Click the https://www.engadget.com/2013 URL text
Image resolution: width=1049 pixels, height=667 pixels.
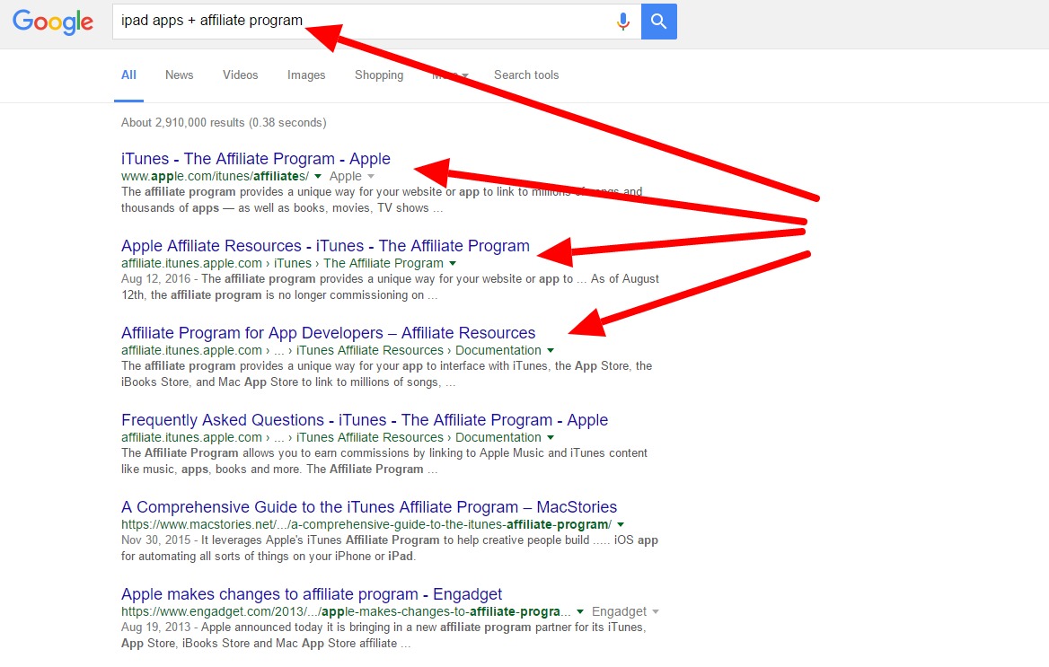pos(346,610)
